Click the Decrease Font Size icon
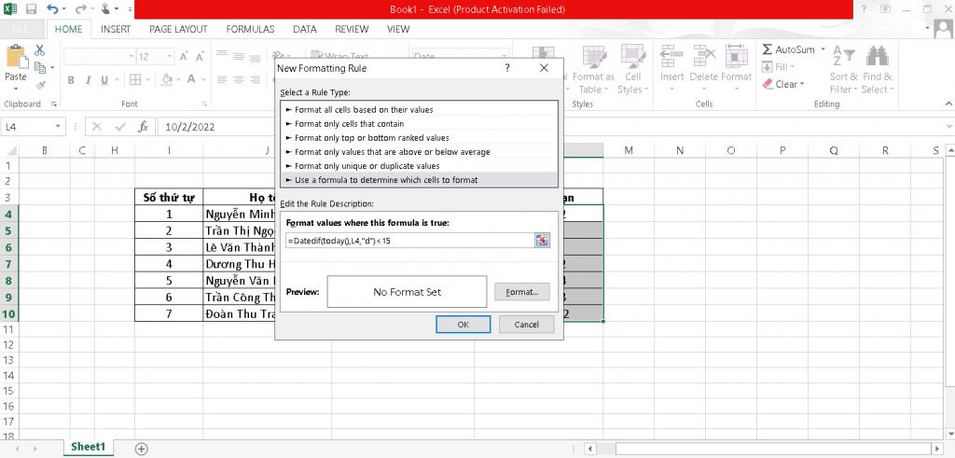Viewport: 955px width, 458px height. tap(200, 57)
